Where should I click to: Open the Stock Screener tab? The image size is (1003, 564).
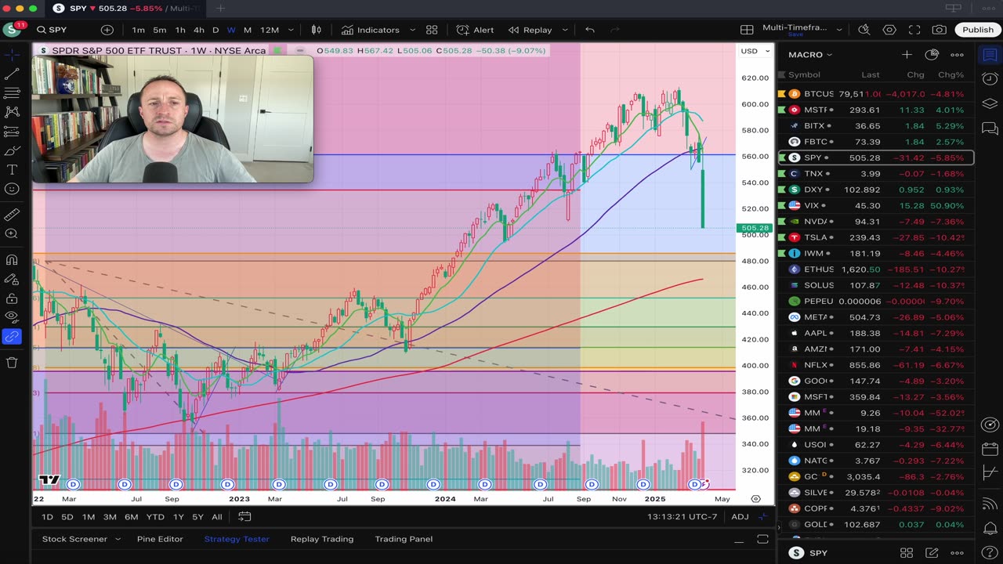point(74,539)
